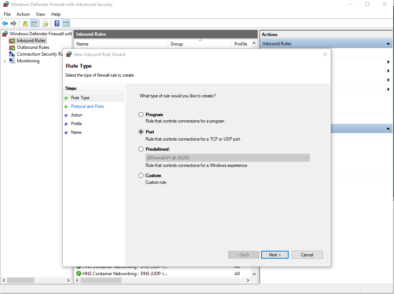Select the Custom rule type radio button
Viewport: 394px width, 294px height.
[141, 176]
